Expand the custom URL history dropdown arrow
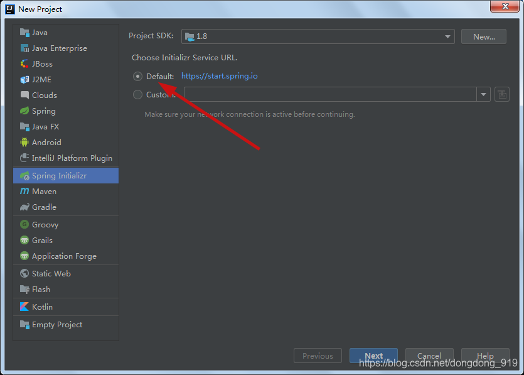 click(x=483, y=94)
